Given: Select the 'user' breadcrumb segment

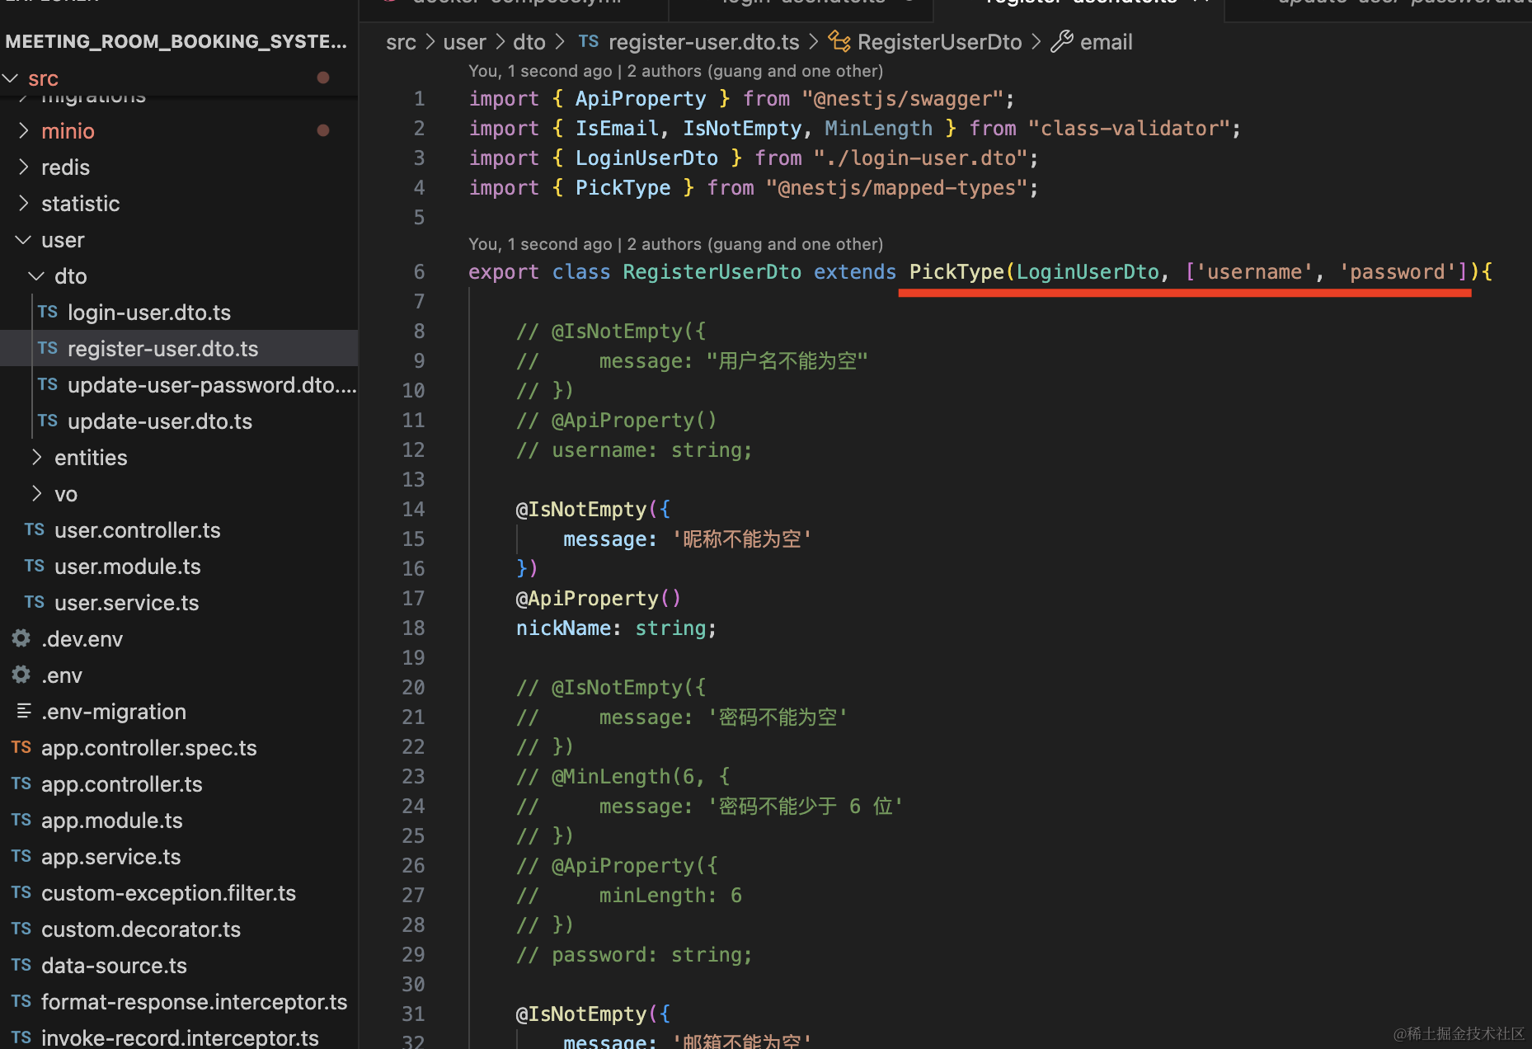Looking at the screenshot, I should coord(464,42).
